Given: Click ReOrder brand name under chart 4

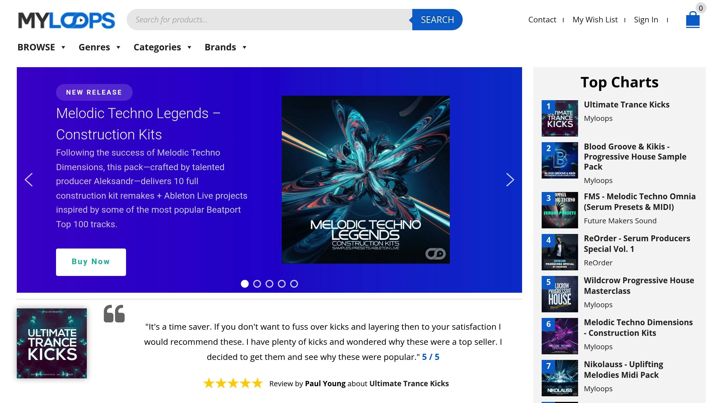Looking at the screenshot, I should [598, 263].
